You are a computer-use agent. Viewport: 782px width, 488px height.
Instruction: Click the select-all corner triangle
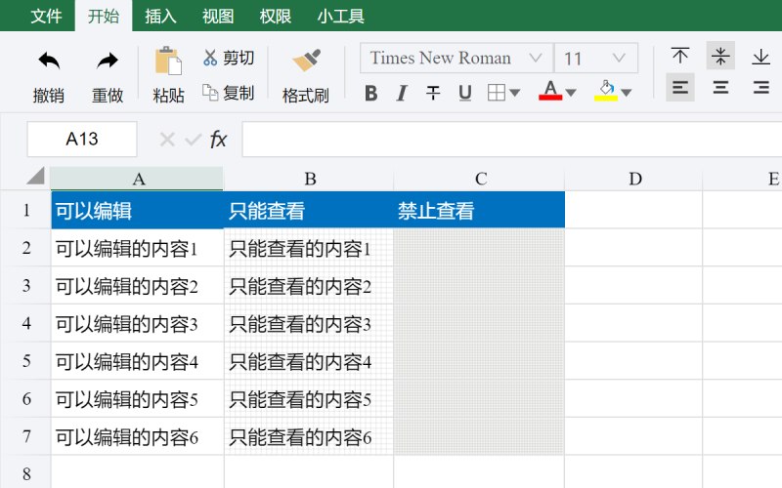point(35,176)
